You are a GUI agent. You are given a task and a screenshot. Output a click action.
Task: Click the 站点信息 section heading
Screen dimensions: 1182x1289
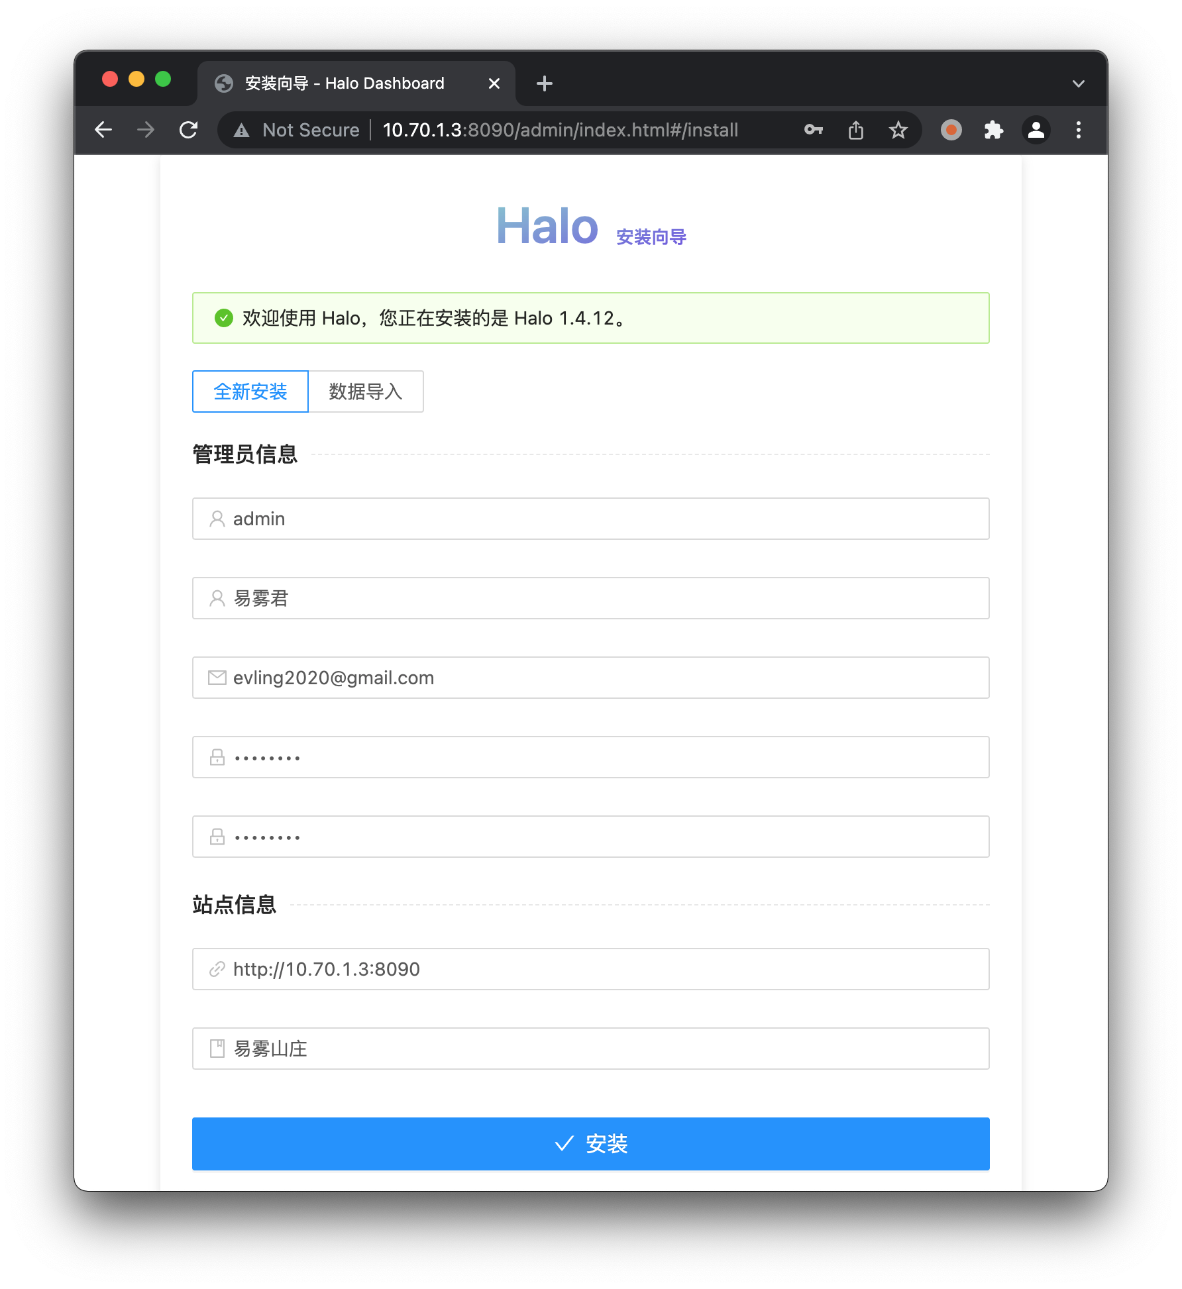[235, 905]
